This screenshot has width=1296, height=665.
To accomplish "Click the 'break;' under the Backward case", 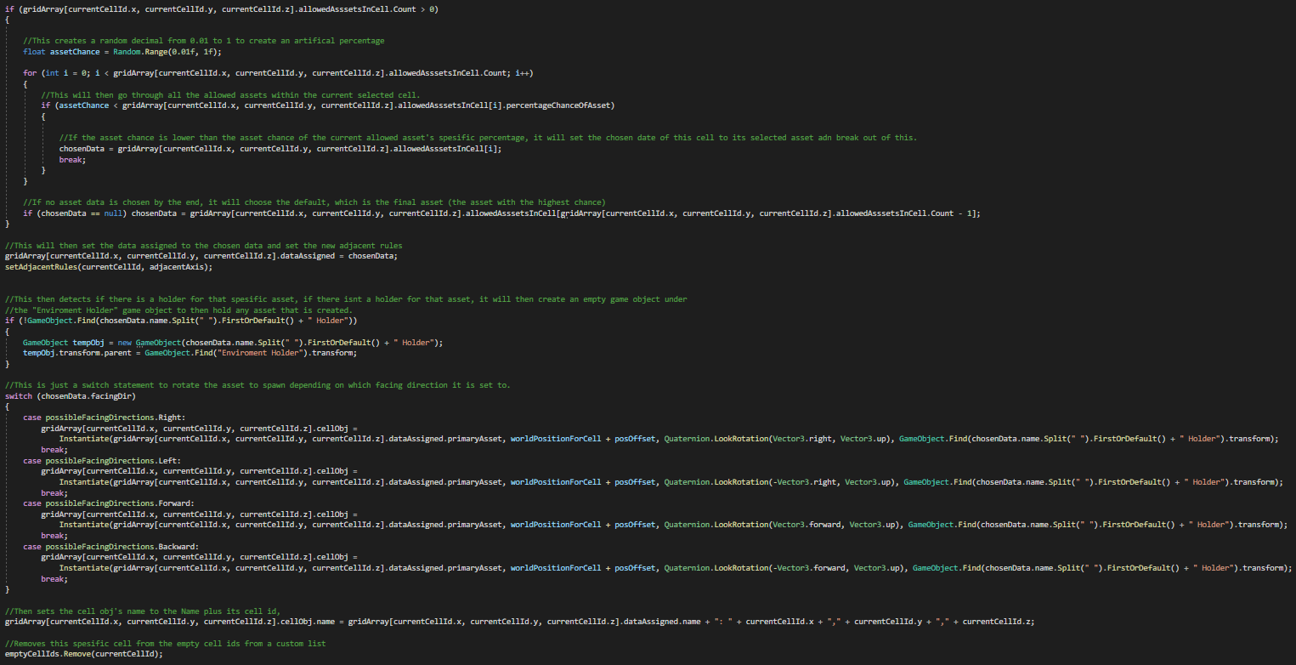I will pos(54,578).
